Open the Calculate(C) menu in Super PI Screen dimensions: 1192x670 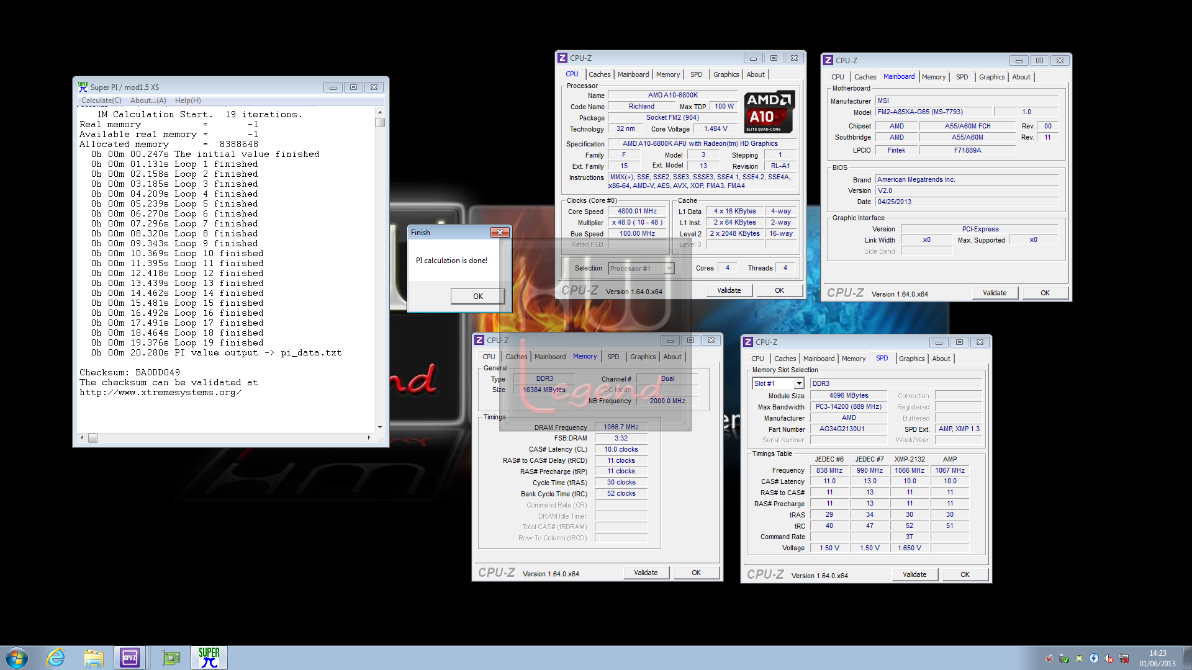point(101,100)
